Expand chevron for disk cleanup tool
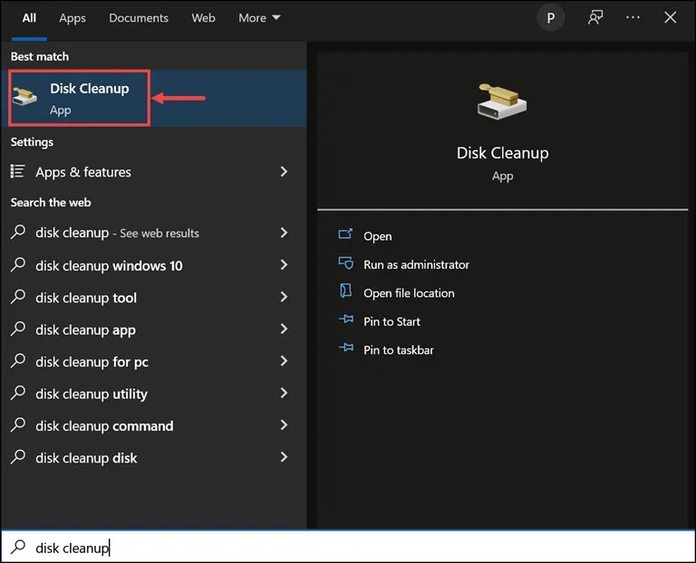Screen dimensions: 696x563 click(x=284, y=297)
